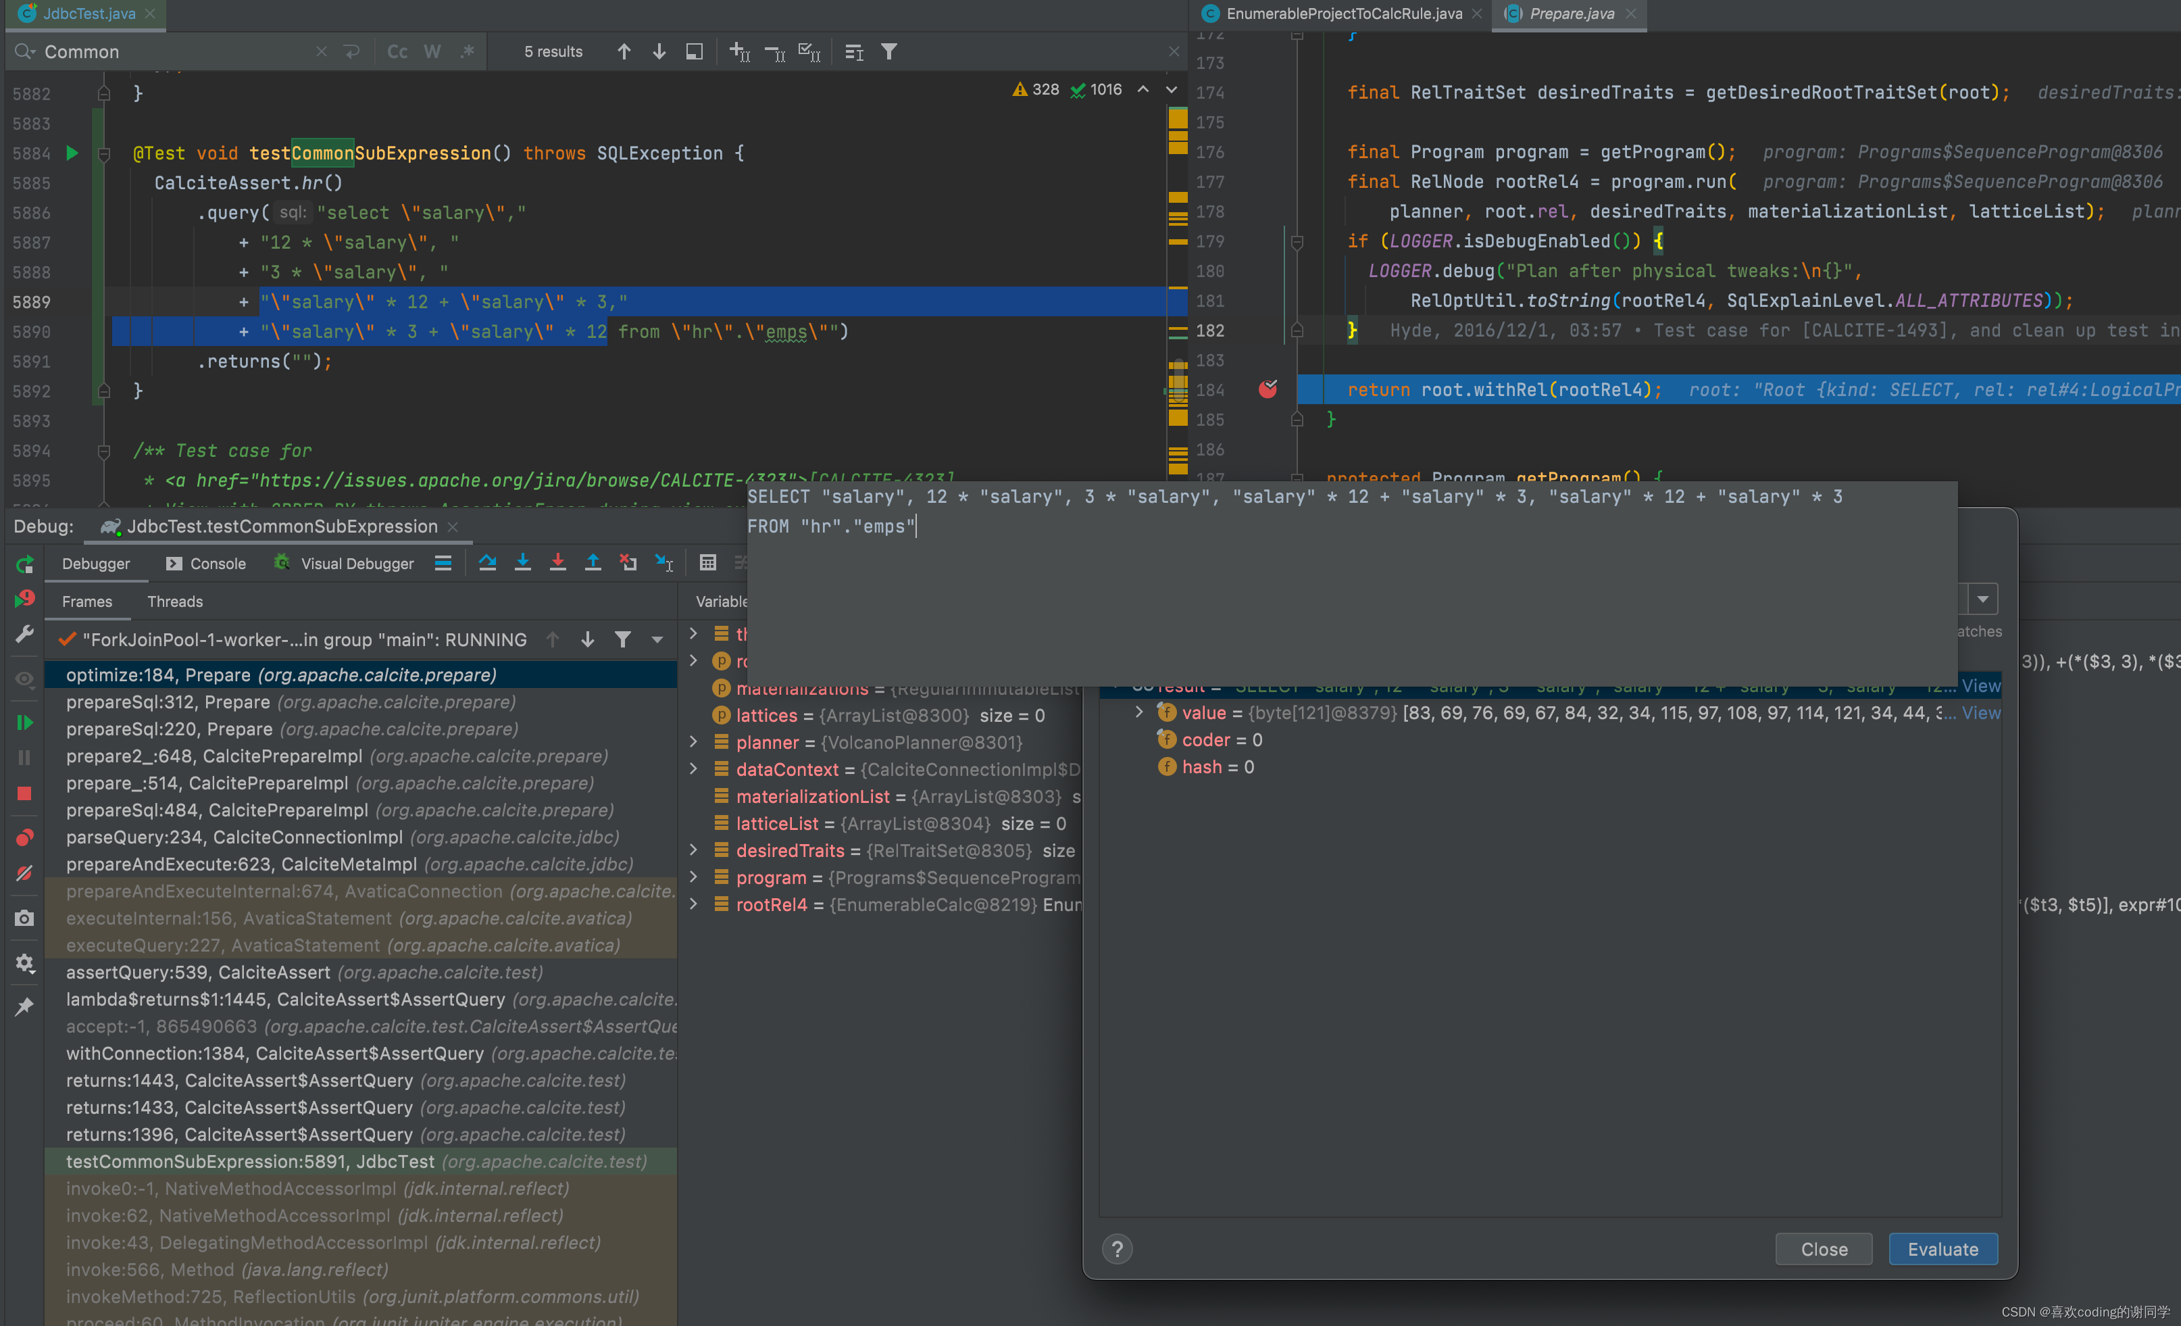
Task: Expand the rootRel4 variable node
Action: coord(694,904)
